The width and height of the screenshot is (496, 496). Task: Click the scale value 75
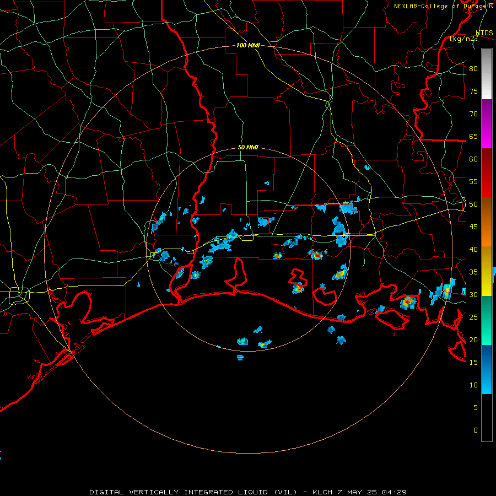(473, 91)
